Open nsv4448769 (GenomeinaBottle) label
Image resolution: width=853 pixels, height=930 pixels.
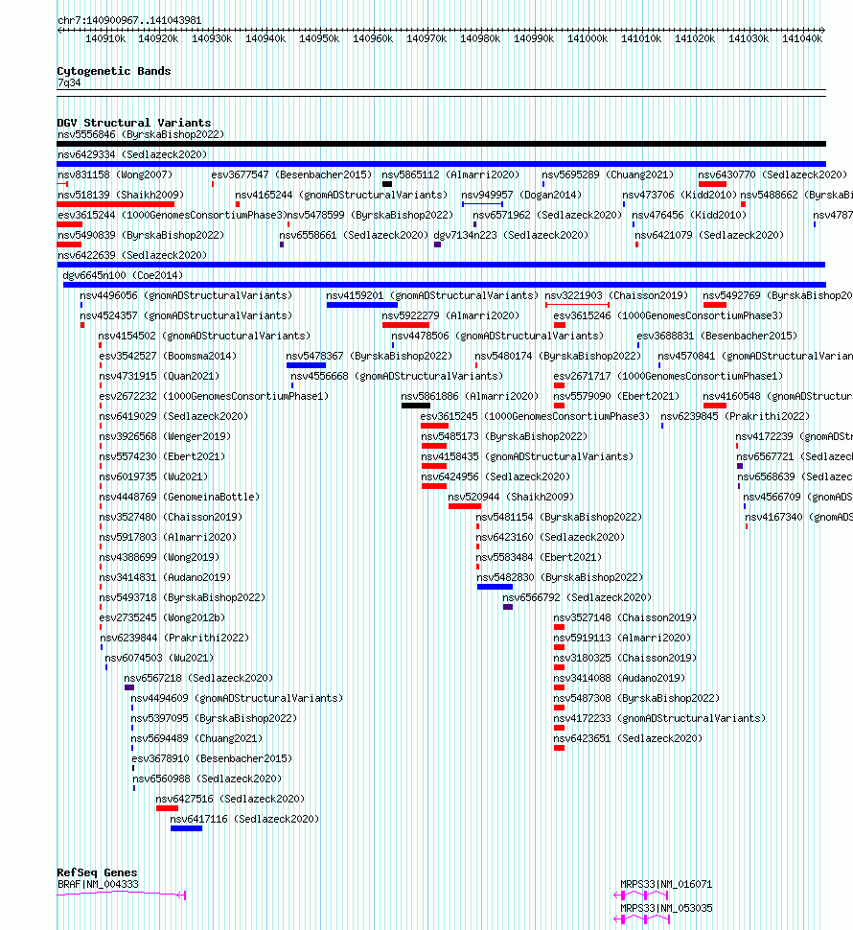pos(179,497)
